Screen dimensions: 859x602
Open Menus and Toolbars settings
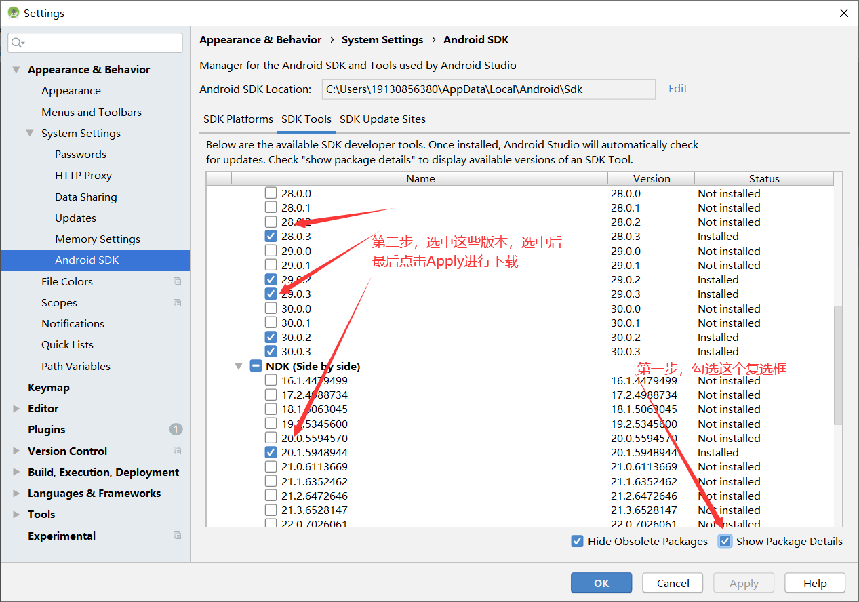(x=92, y=112)
